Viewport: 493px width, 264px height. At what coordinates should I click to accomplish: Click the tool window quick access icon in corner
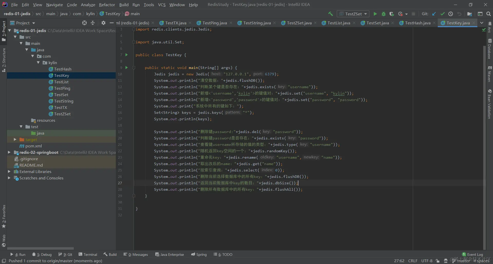click(x=4, y=261)
